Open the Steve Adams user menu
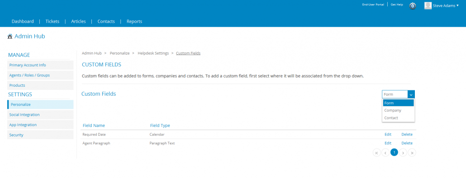The width and height of the screenshot is (466, 178). (446, 5)
